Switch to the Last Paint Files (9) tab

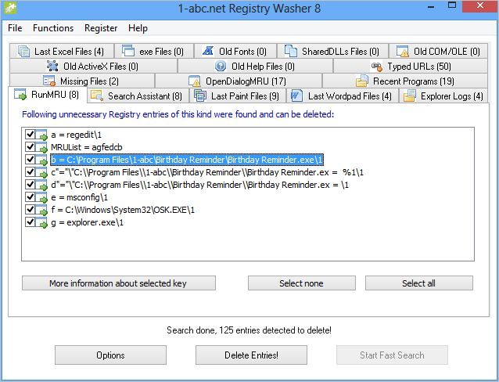(238, 95)
